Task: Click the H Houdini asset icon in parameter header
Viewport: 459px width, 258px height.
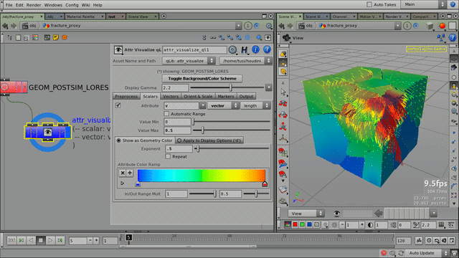Action: coord(244,49)
